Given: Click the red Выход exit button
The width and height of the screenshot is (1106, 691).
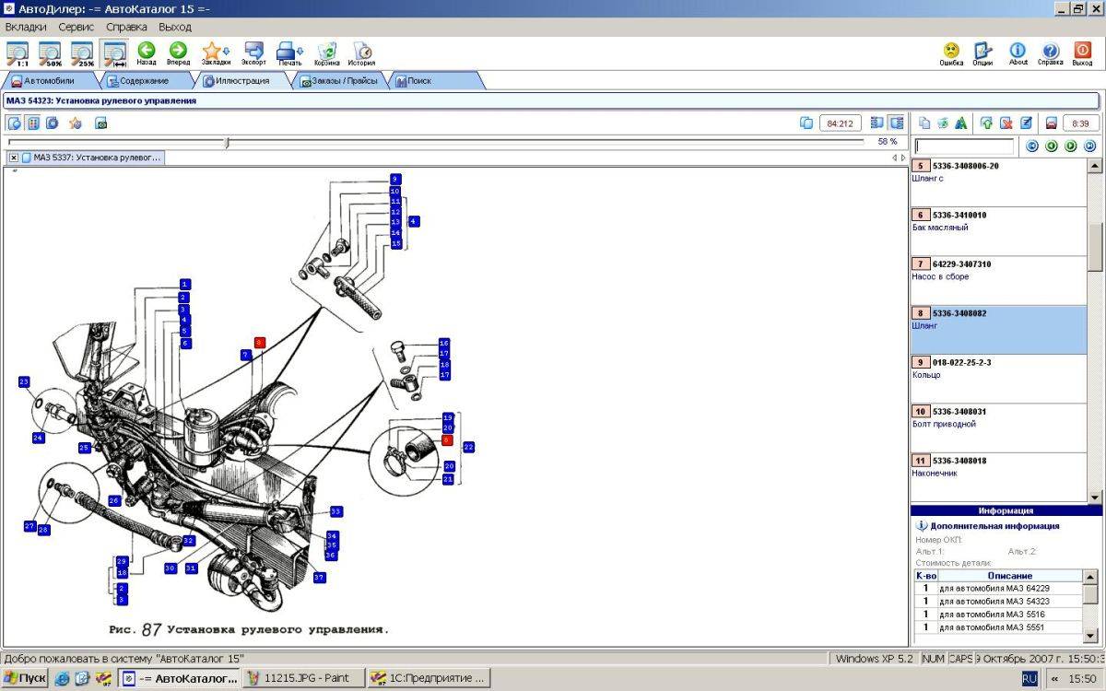Looking at the screenshot, I should [1082, 53].
